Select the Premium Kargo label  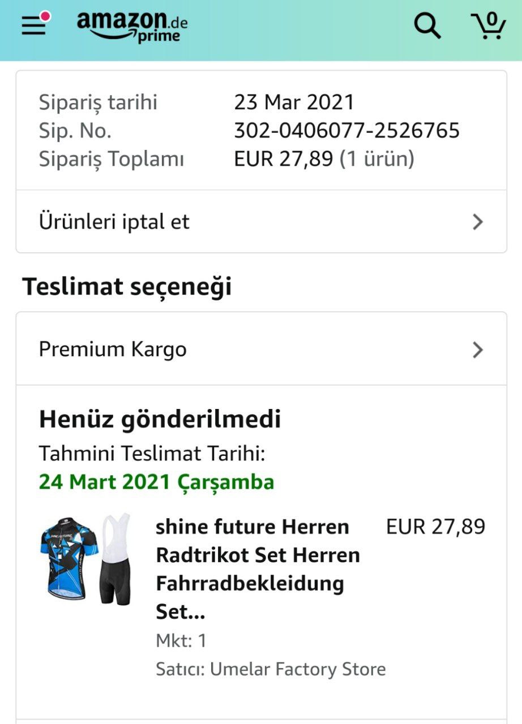[113, 350]
